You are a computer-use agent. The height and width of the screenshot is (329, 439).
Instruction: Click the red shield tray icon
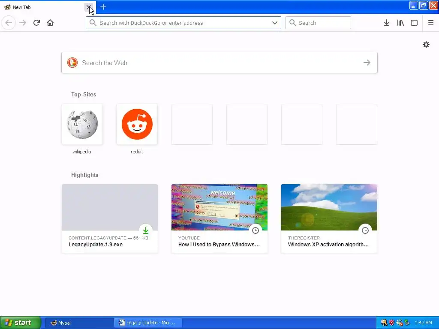392,323
